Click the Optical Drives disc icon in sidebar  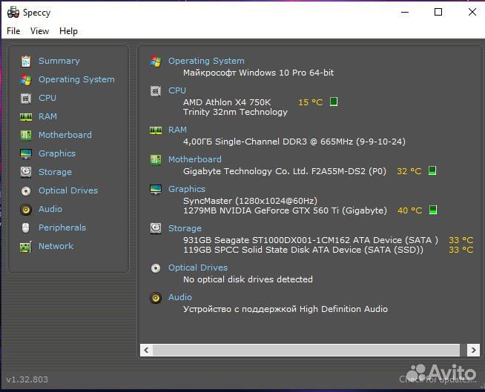(26, 191)
